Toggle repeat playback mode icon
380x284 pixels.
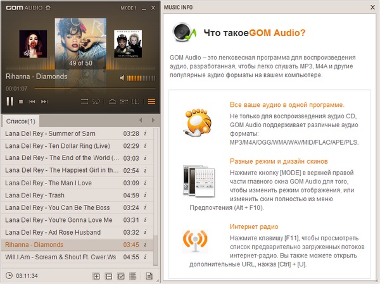click(x=96, y=101)
